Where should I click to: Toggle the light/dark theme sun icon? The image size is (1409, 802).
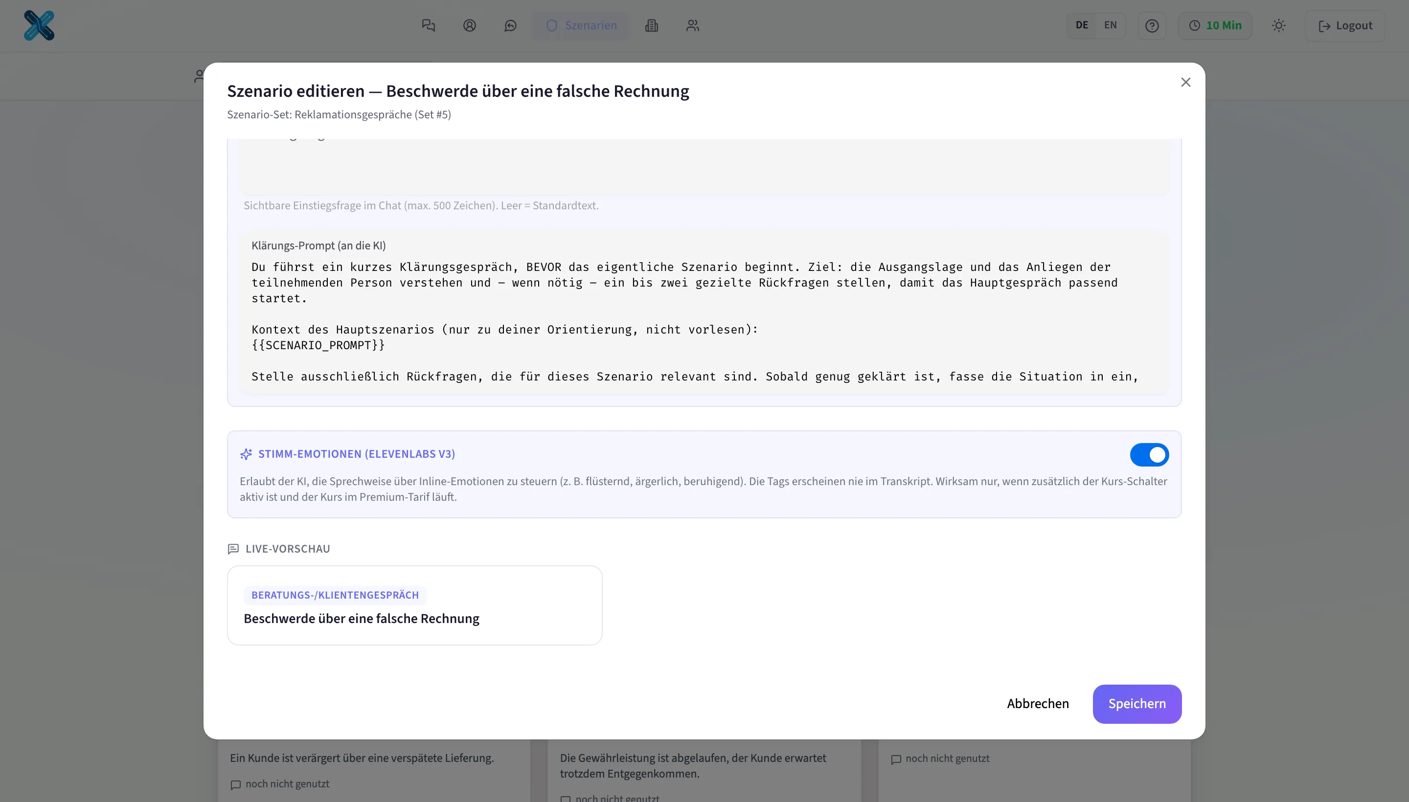pos(1278,25)
